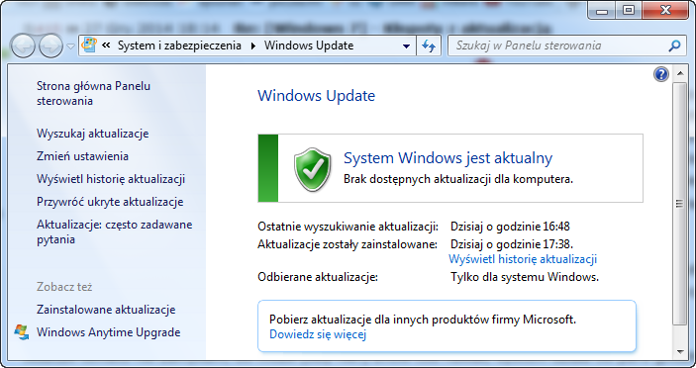Viewport: 696px width, 368px height.
Task: Click System Windows jest aktualny heading
Action: (447, 158)
